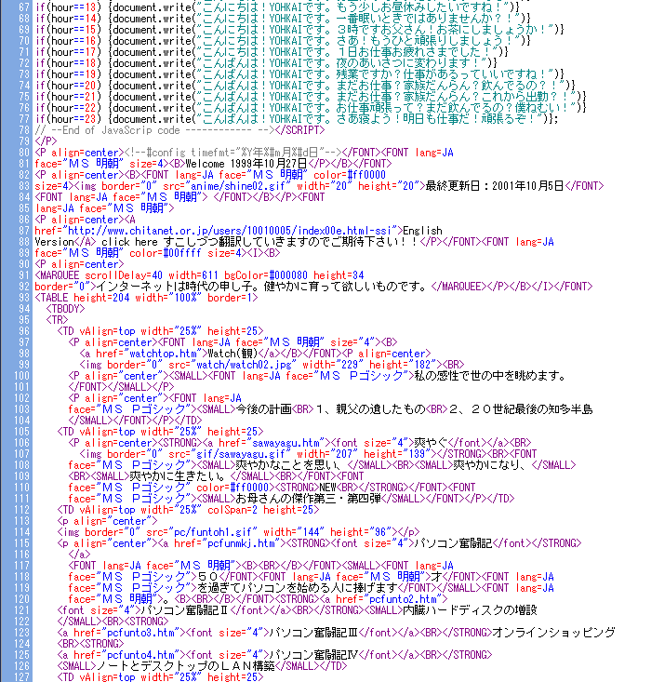Click "<TABLE height=204" on line 93
Image resolution: width=651 pixels, height=682 pixels.
coord(82,298)
